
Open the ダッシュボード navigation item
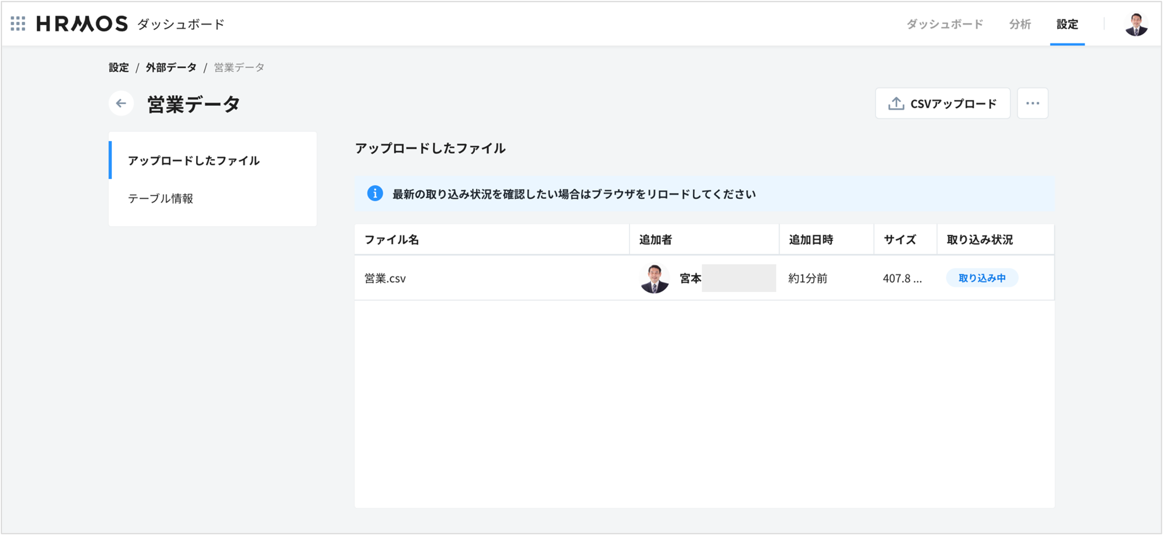[944, 24]
